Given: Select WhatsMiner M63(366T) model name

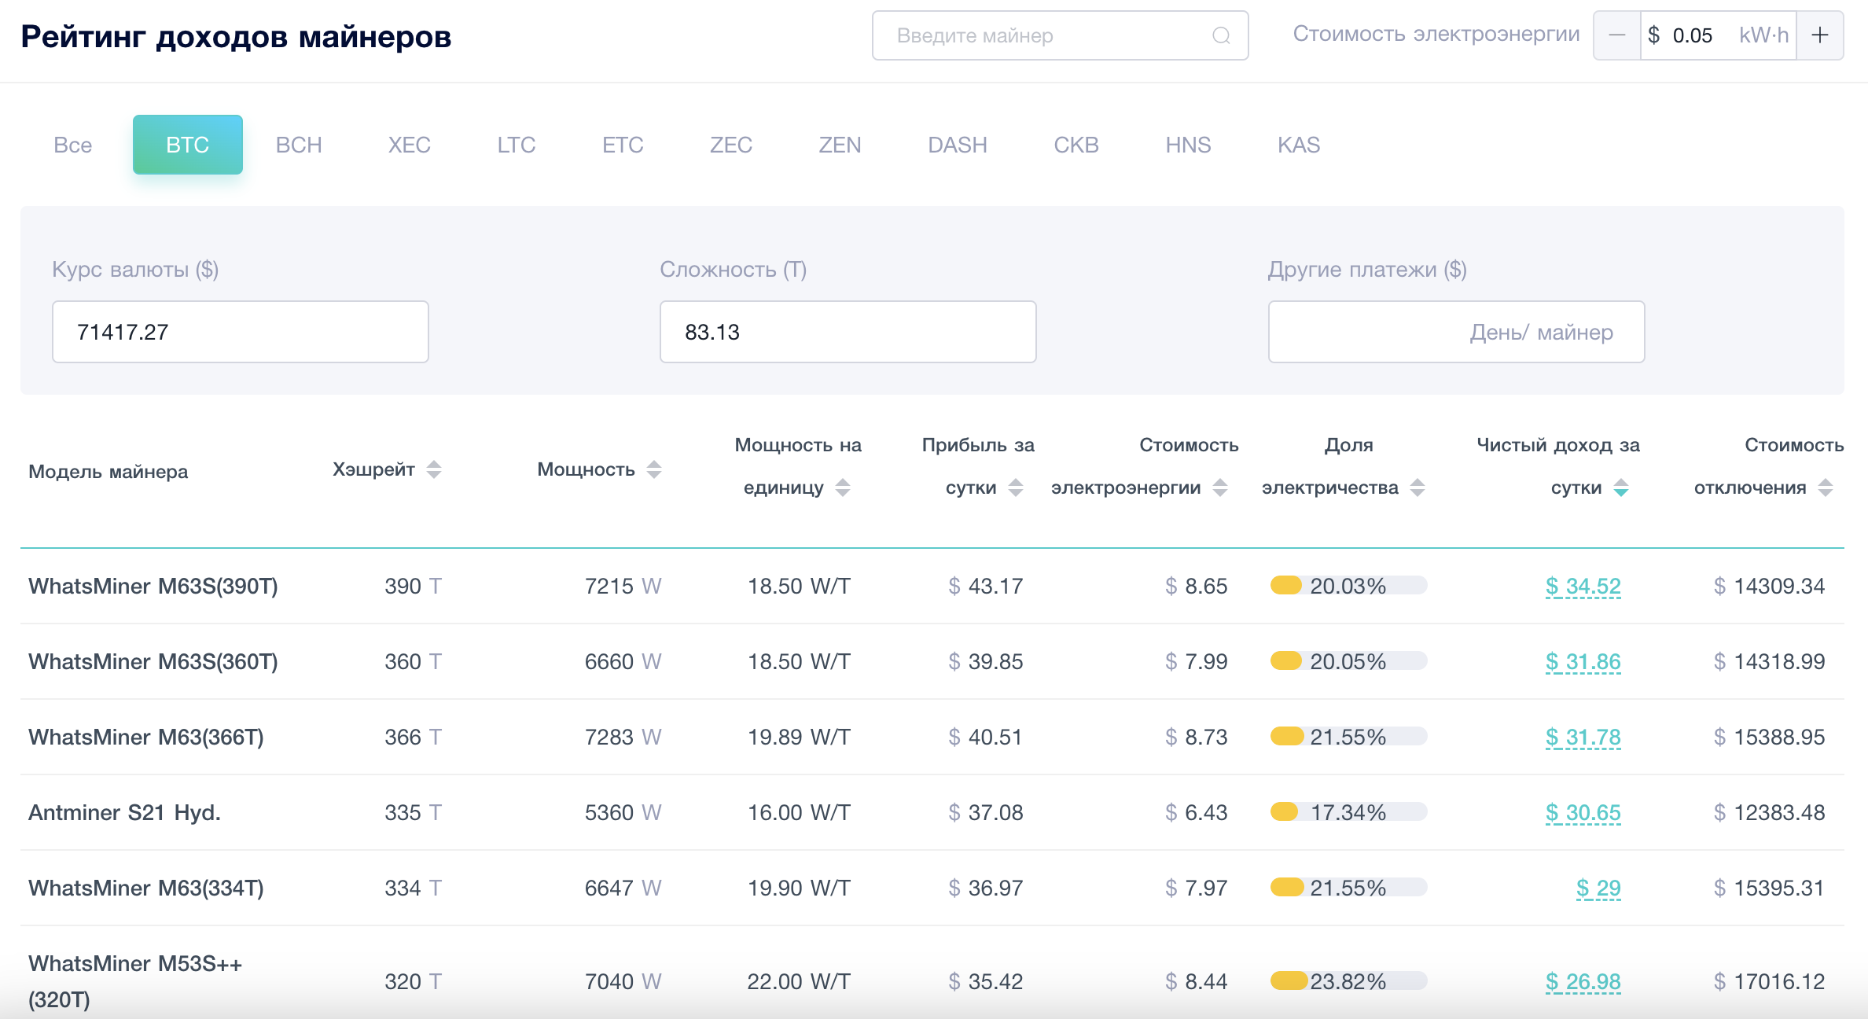Looking at the screenshot, I should 146,738.
